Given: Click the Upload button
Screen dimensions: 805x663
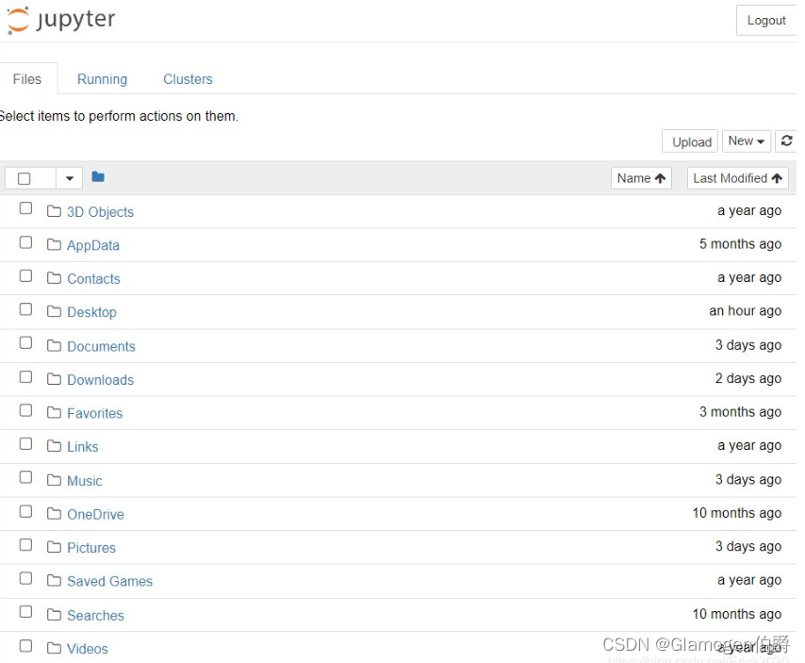Looking at the screenshot, I should 689,140.
